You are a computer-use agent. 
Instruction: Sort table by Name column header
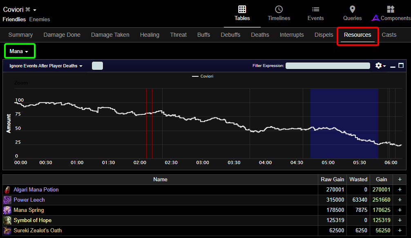(x=160, y=179)
